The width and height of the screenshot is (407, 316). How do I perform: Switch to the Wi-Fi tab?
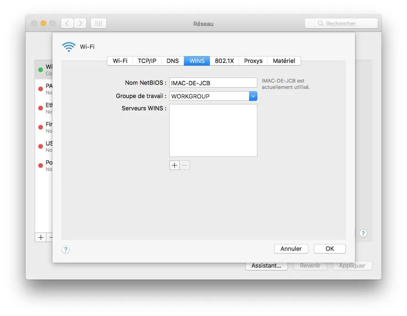tap(120, 61)
